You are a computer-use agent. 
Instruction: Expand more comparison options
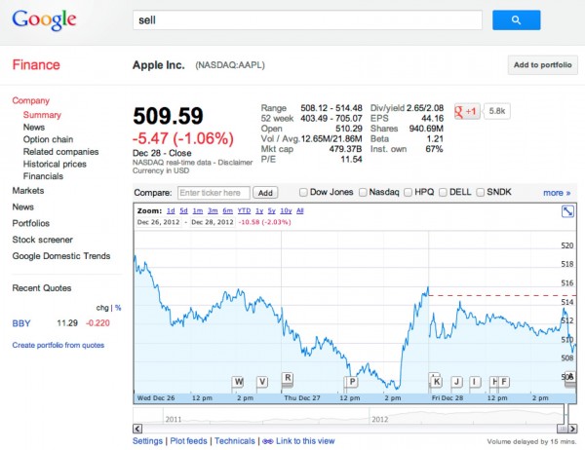pos(556,193)
